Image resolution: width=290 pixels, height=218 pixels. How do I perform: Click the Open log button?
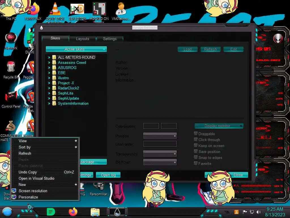pyautogui.click(x=108, y=175)
